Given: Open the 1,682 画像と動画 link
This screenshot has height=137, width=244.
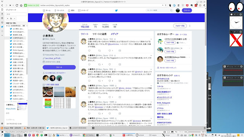Looking at the screenshot, I should pyautogui.click(x=52, y=84).
